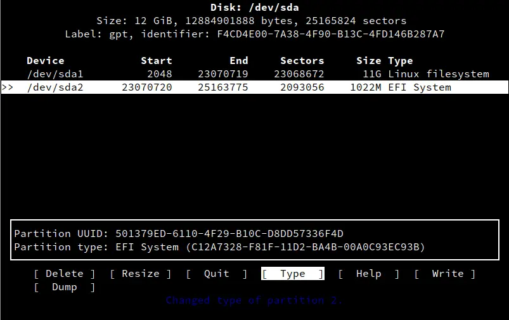509x320 pixels.
Task: Click the EFI System type in sda2 row
Action: click(420, 87)
